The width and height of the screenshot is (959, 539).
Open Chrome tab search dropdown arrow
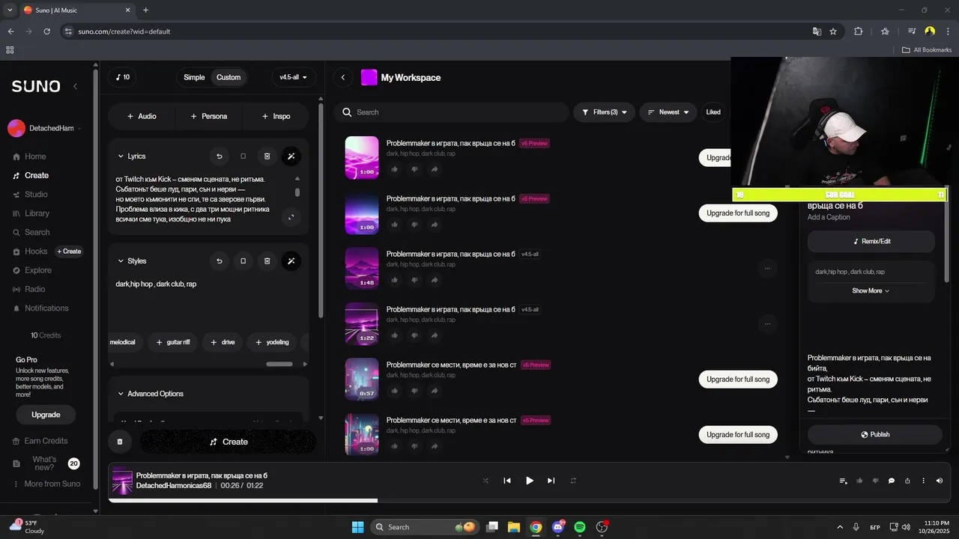coord(10,10)
